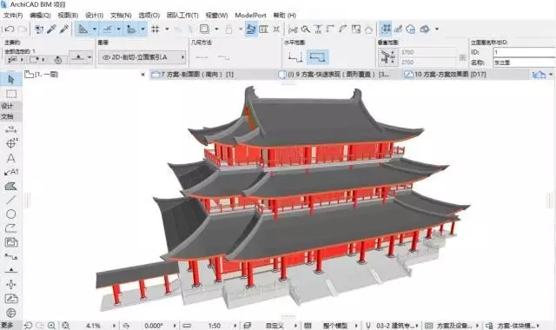Click the Dimension tool in toolbox
This screenshot has width=556, height=330.
pos(11,129)
